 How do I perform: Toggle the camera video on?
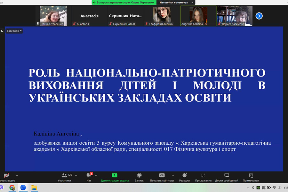(6, 177)
